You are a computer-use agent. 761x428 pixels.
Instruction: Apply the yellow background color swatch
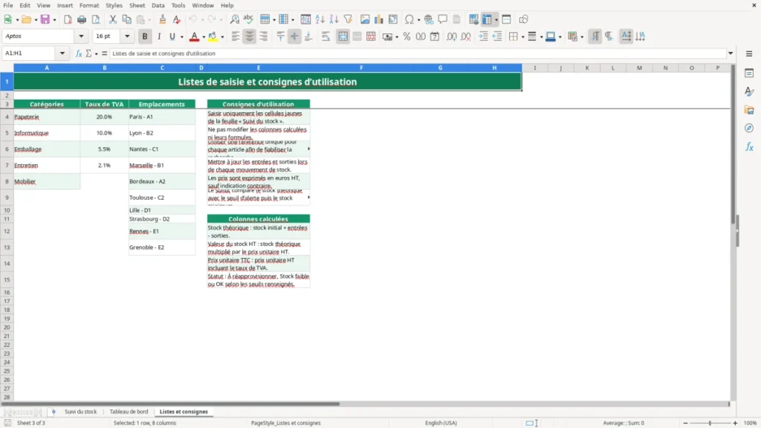[213, 36]
